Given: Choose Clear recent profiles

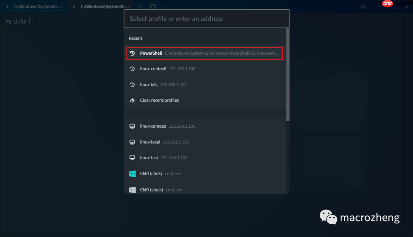Looking at the screenshot, I should tap(205, 100).
